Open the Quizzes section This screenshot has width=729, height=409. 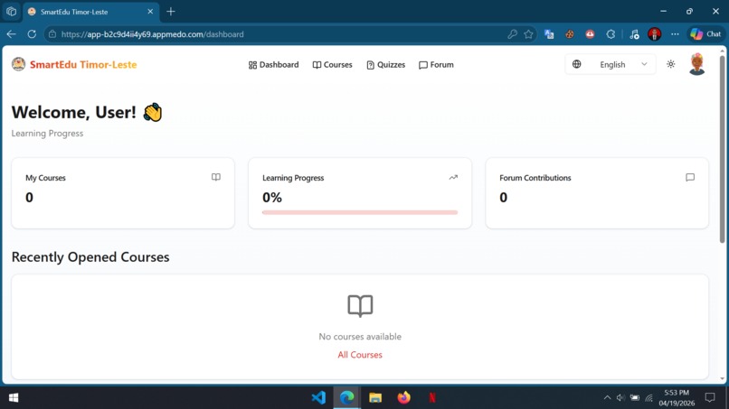[x=385, y=64]
